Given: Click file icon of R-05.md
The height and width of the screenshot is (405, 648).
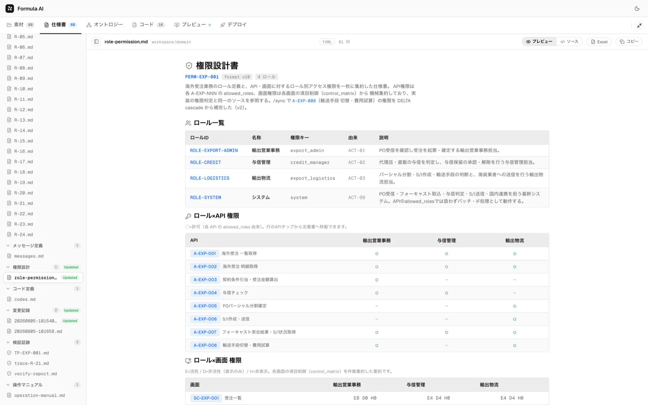Looking at the screenshot, I should [x=9, y=37].
